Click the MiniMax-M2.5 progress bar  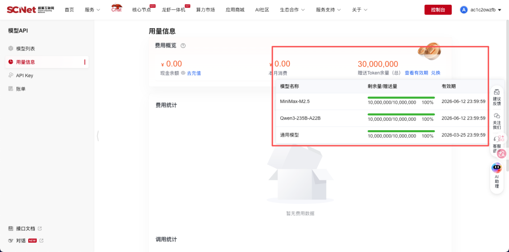(x=401, y=97)
